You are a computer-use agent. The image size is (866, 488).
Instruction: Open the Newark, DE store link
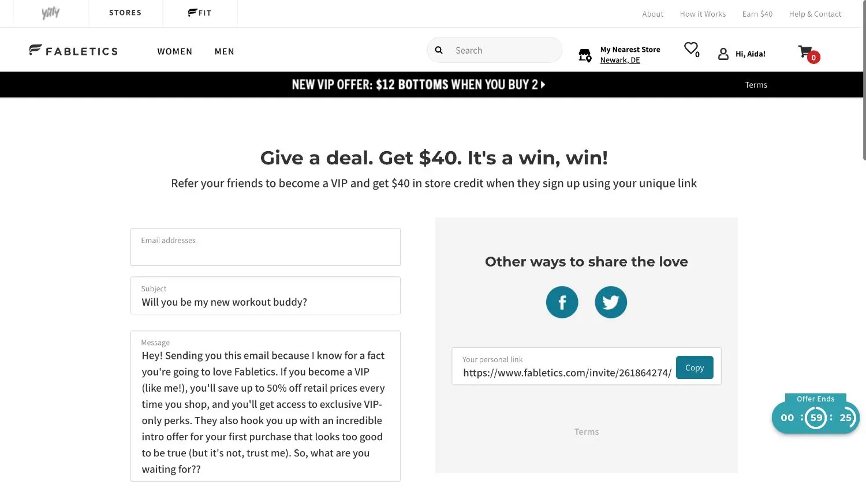pyautogui.click(x=619, y=60)
